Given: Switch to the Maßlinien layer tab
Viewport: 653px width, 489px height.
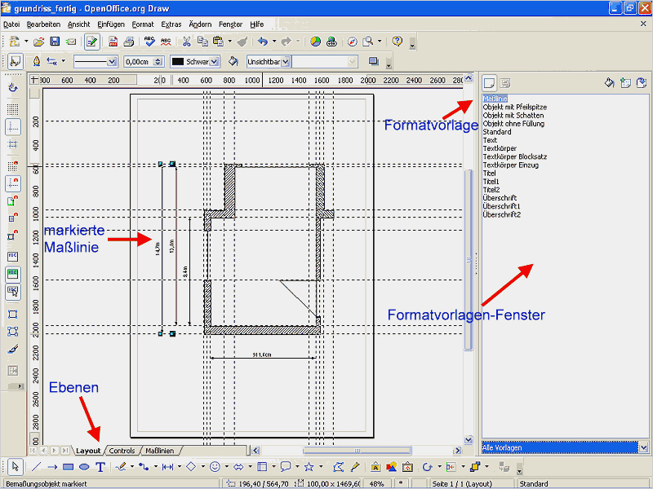Looking at the screenshot, I should point(159,451).
